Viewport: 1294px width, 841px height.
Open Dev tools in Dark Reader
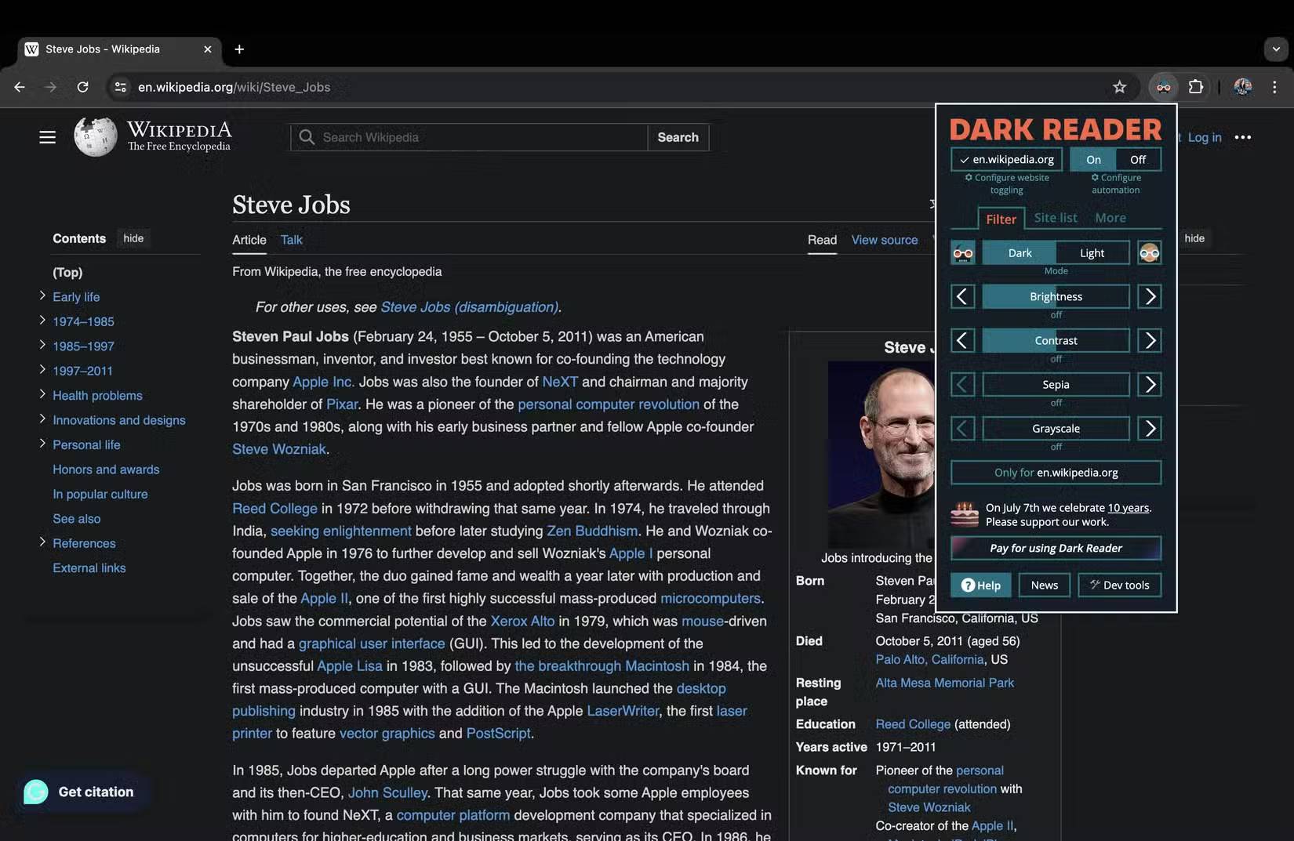[x=1119, y=585]
